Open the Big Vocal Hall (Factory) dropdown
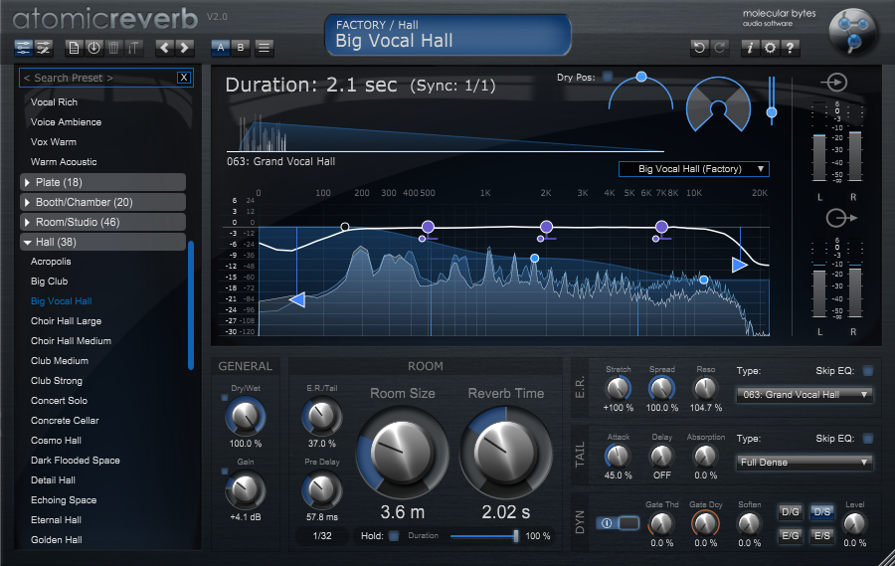 693,169
